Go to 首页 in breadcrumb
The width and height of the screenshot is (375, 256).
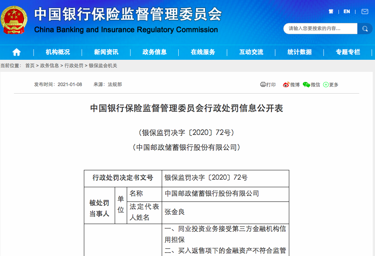pos(30,65)
